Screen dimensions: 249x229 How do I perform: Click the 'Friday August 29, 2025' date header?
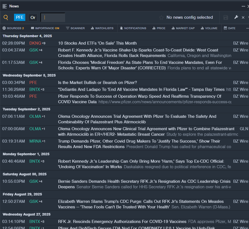point(22,194)
